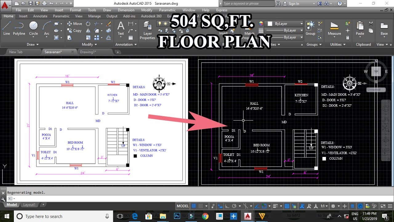This screenshot has height=222, width=394.
Task: Switch to the Annotate ribbon tab
Action: [40, 16]
